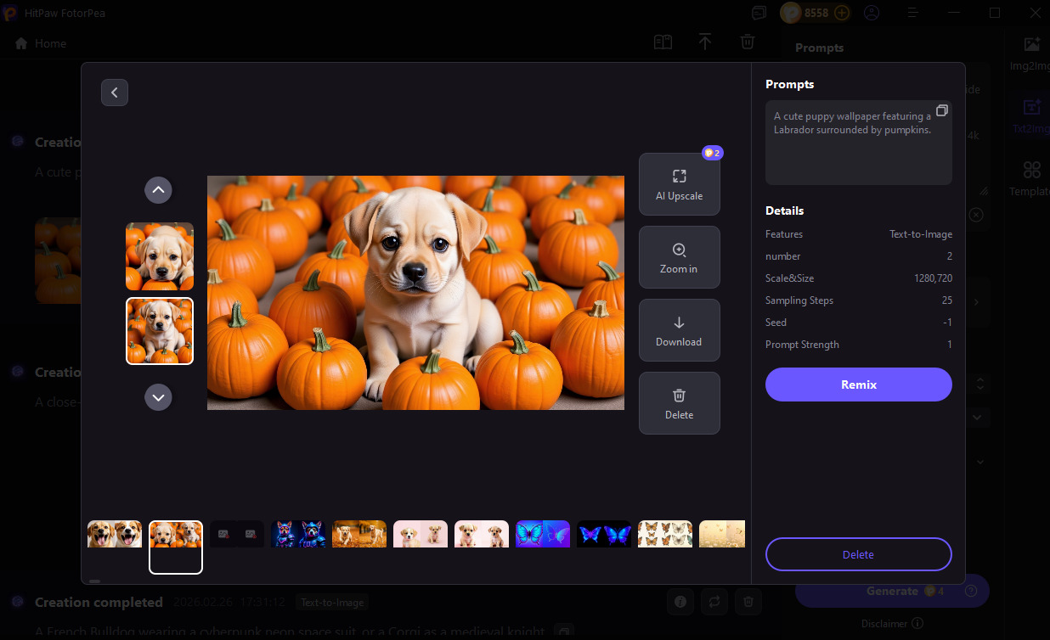1050x640 pixels.
Task: Open the AI Upscale tool
Action: [x=679, y=183]
